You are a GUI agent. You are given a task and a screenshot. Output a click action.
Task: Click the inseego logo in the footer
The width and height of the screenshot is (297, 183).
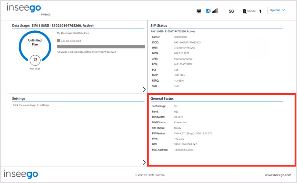click(x=21, y=174)
